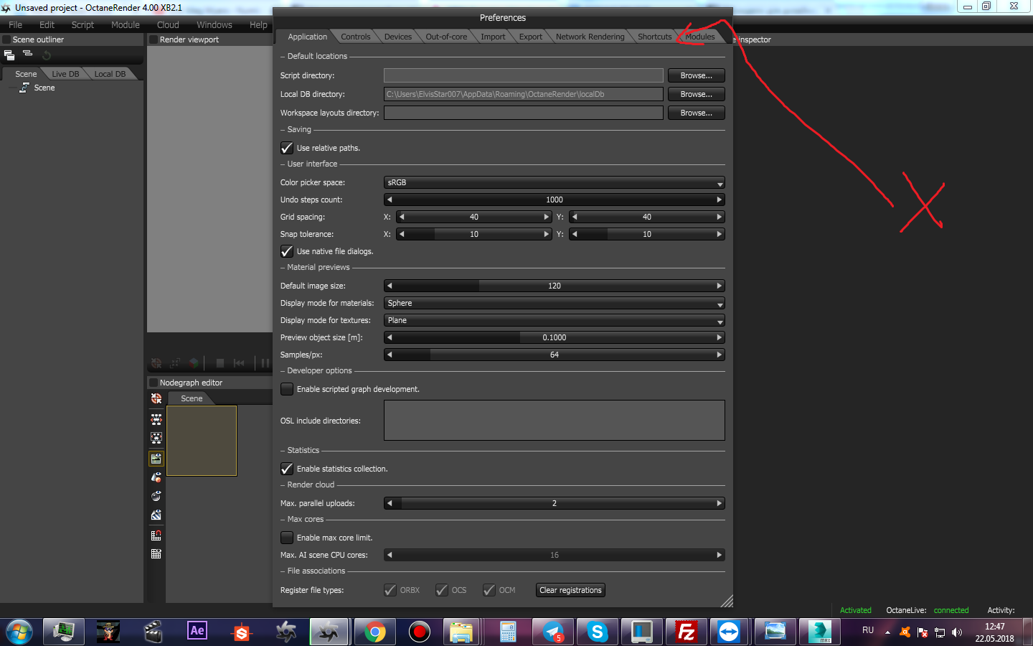Switch to the Devices preferences tab
Screen dimensions: 1033x646
pyautogui.click(x=398, y=37)
